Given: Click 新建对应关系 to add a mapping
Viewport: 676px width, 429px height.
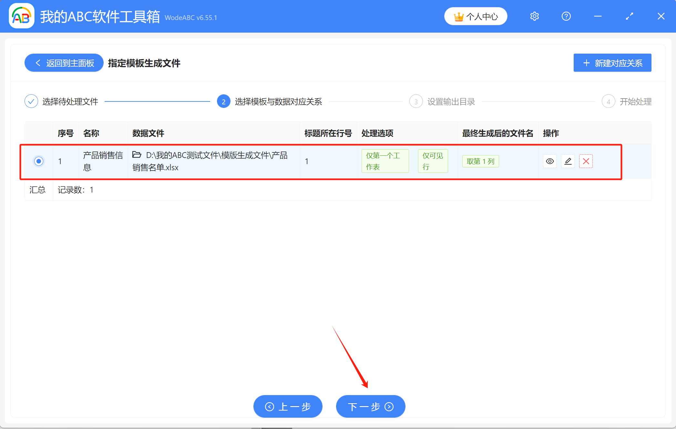Looking at the screenshot, I should (x=612, y=63).
